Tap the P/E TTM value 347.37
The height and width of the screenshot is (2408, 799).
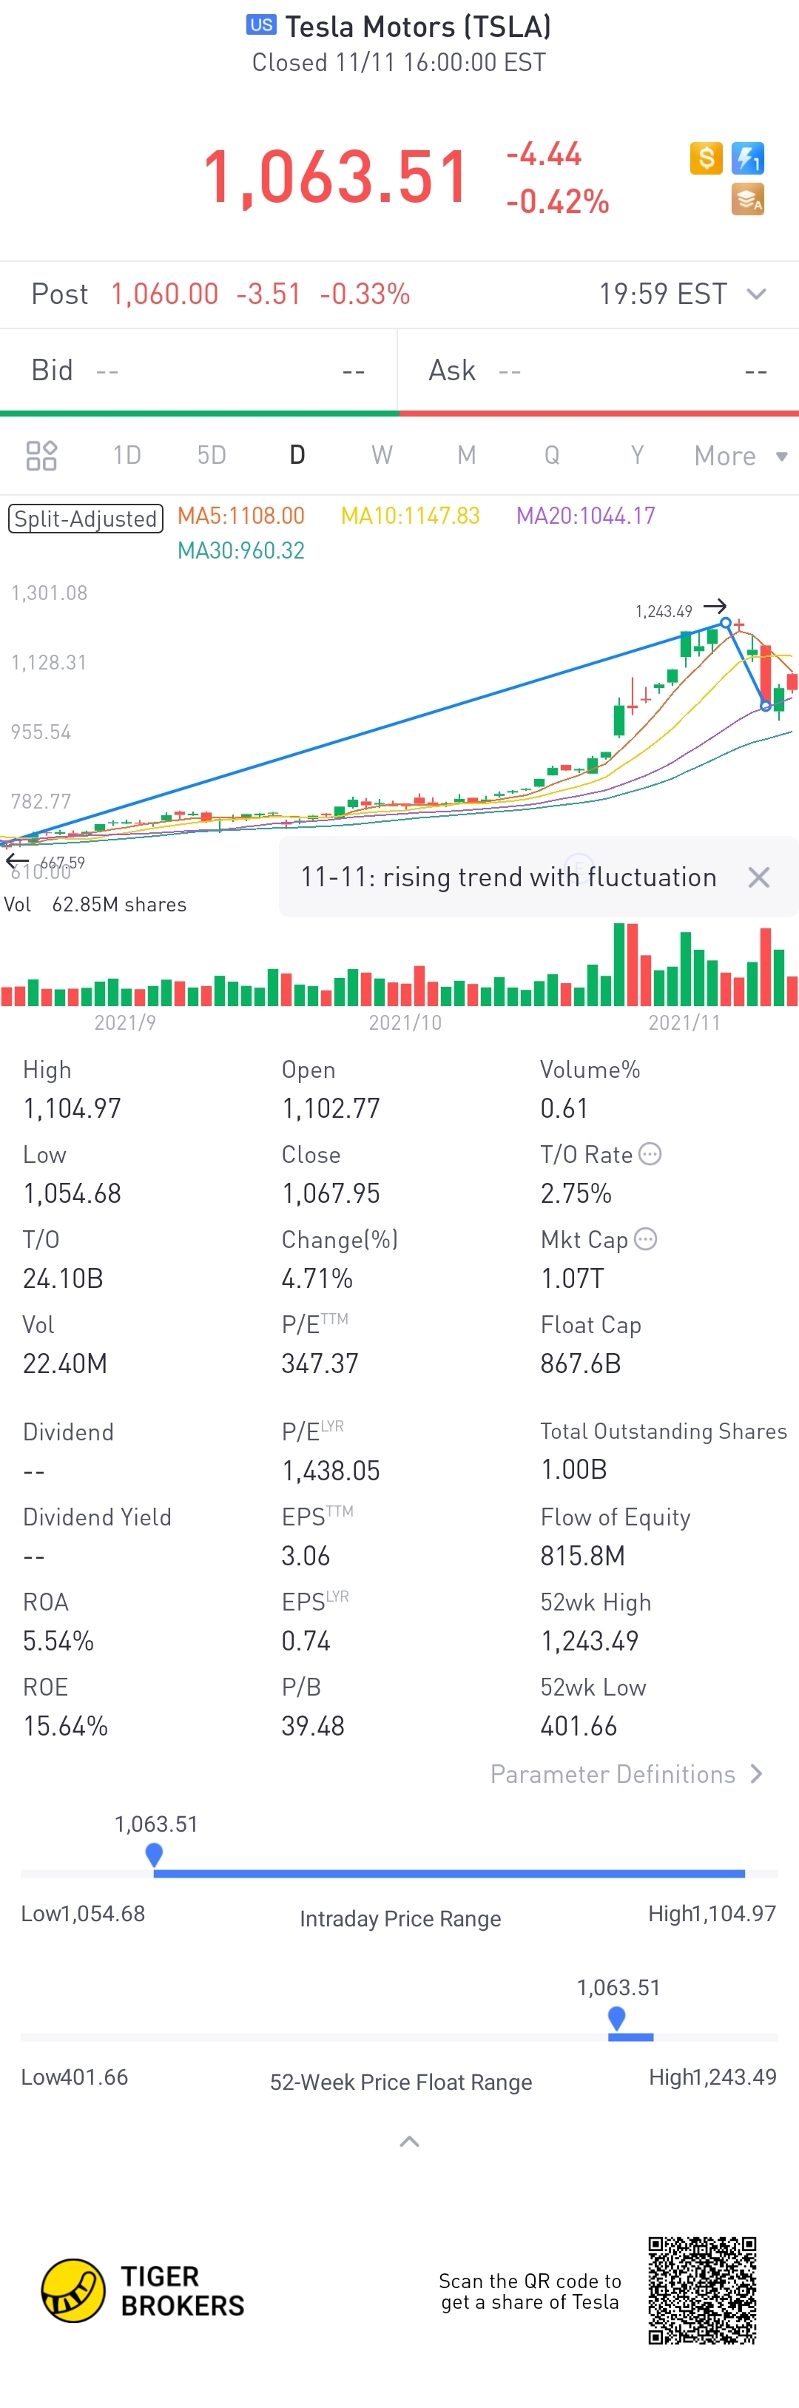320,1364
